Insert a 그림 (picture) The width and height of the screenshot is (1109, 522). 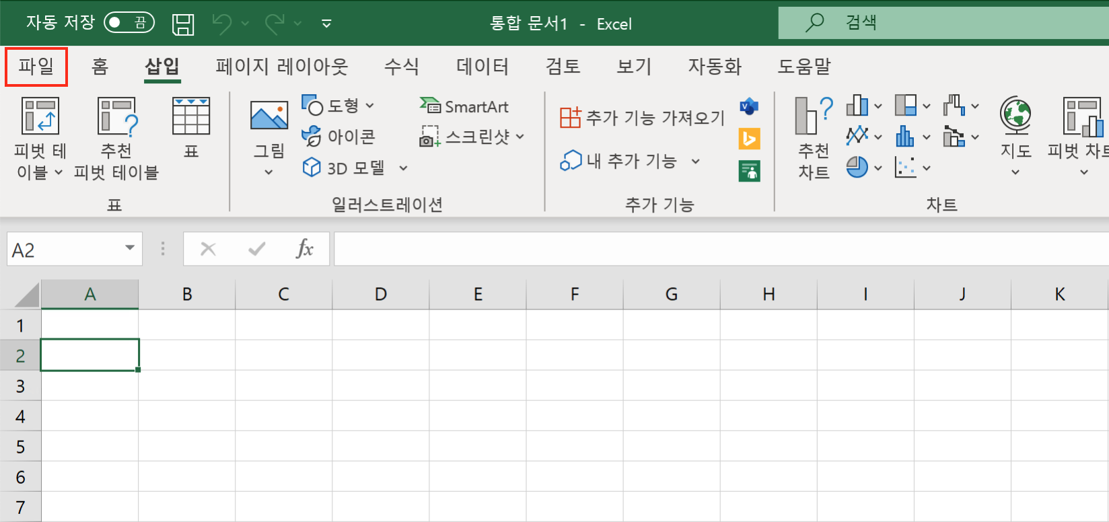click(x=269, y=128)
